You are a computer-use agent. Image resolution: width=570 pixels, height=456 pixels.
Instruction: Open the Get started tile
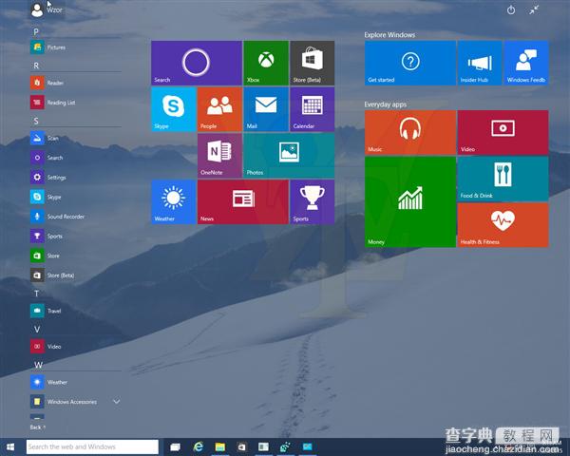(410, 63)
